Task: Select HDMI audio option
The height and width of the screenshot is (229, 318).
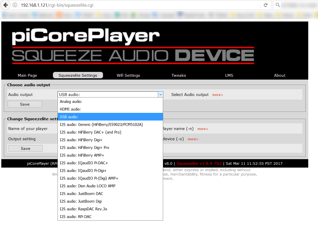Action: pyautogui.click(x=110, y=109)
